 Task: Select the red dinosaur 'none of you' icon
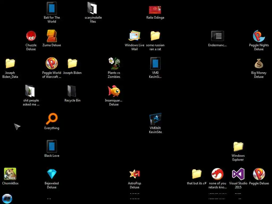[217, 174]
